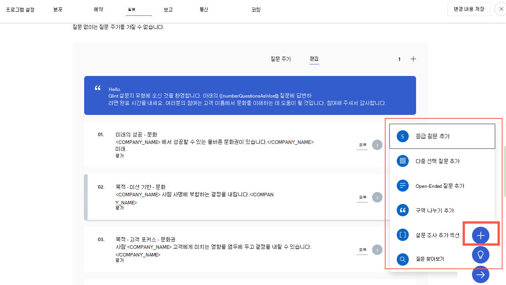Viewport: 506px width, 285px height.
Task: Select the 편집 tab
Action: [x=314, y=59]
